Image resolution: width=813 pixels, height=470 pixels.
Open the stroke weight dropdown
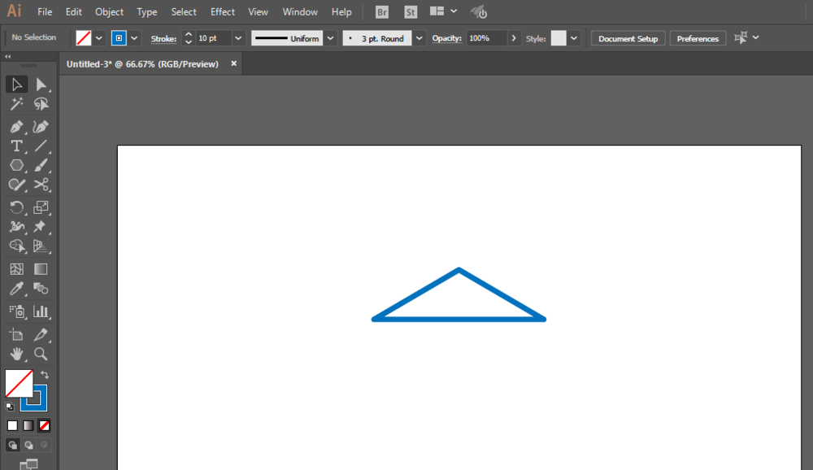238,38
